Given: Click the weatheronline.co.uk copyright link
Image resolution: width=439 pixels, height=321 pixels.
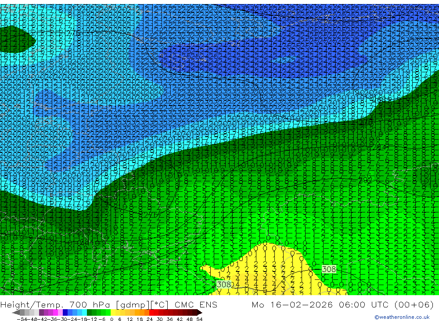Looking at the screenshot, I should [x=402, y=317].
